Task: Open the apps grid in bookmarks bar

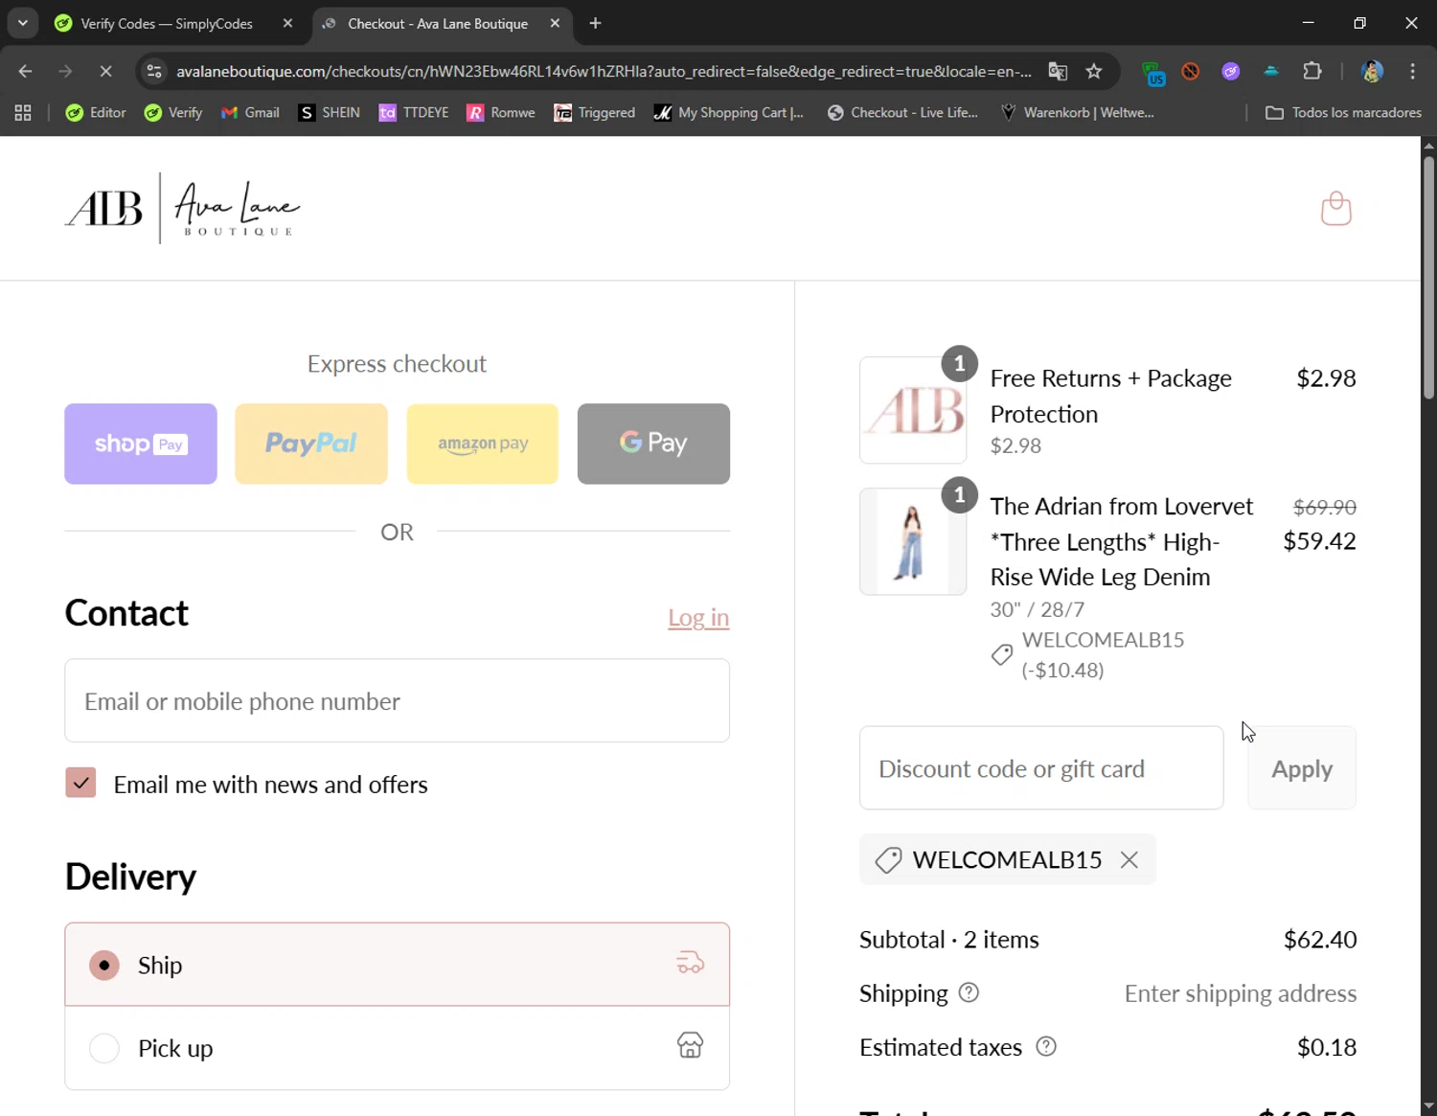Action: coord(23,113)
